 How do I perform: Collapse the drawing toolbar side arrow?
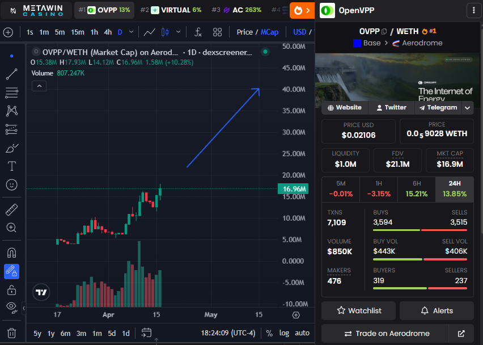coord(24,308)
